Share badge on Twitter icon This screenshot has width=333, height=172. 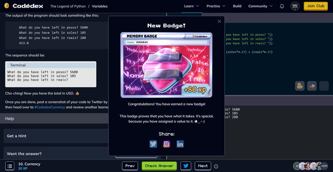153,144
